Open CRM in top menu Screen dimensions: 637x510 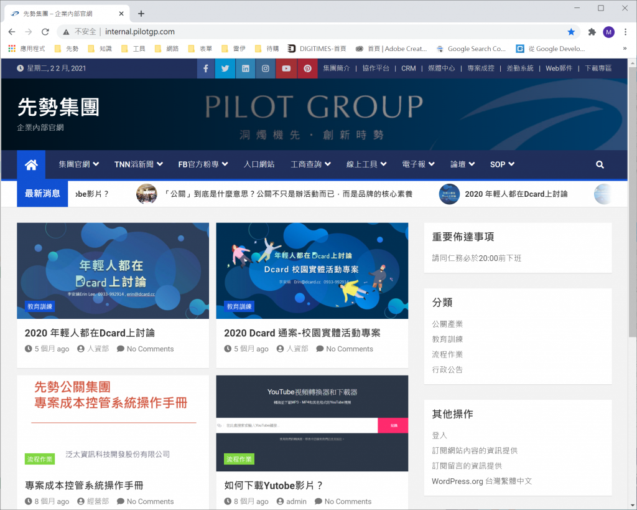pos(409,68)
